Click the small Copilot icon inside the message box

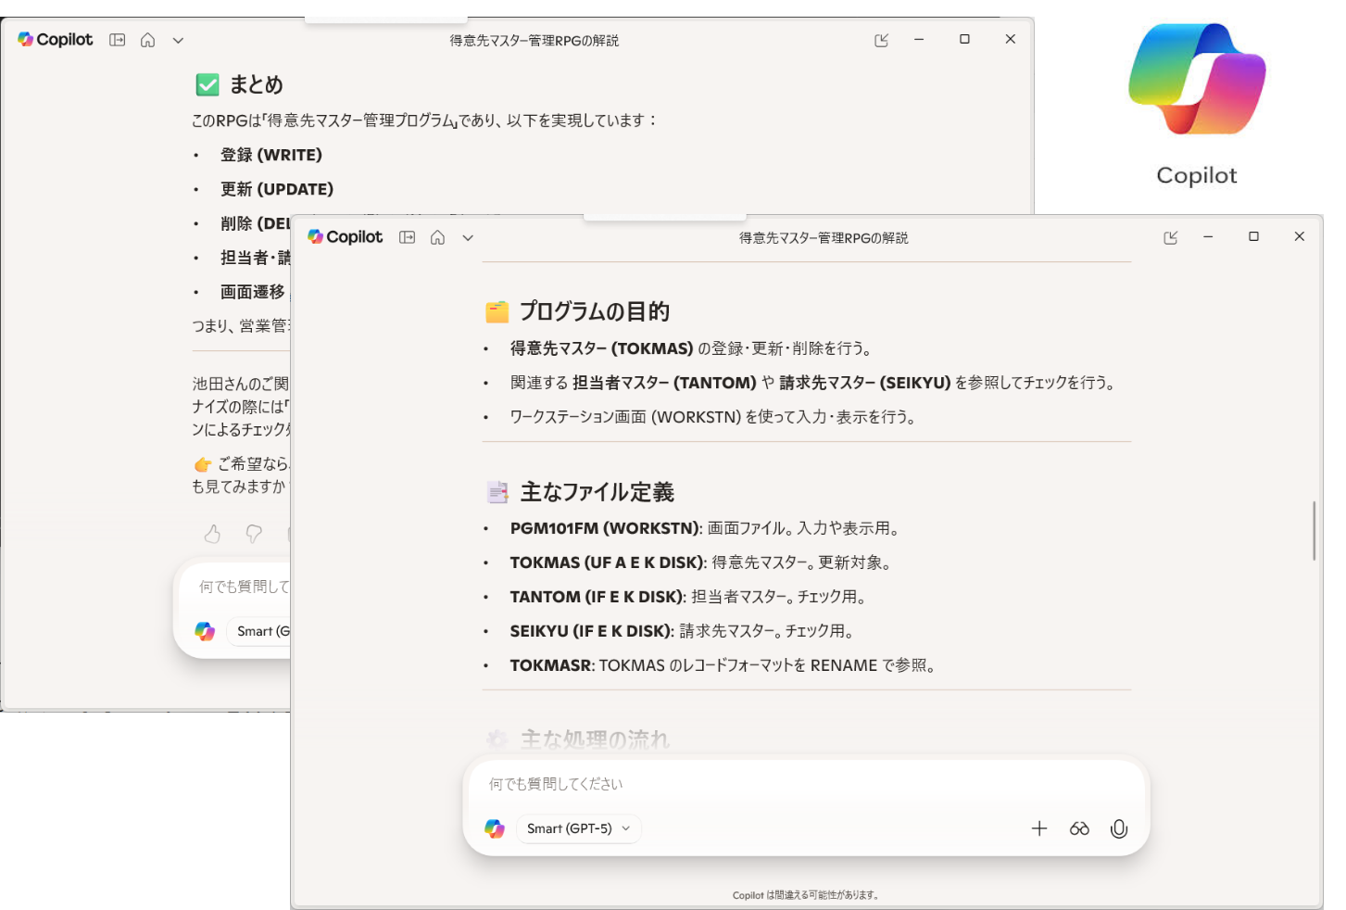pyautogui.click(x=494, y=828)
